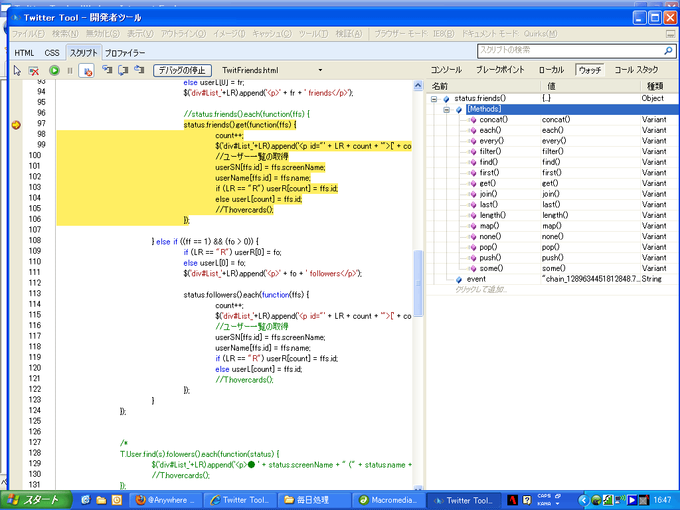The width and height of the screenshot is (680, 510).
Task: Open the スタート menu
Action: 36,500
